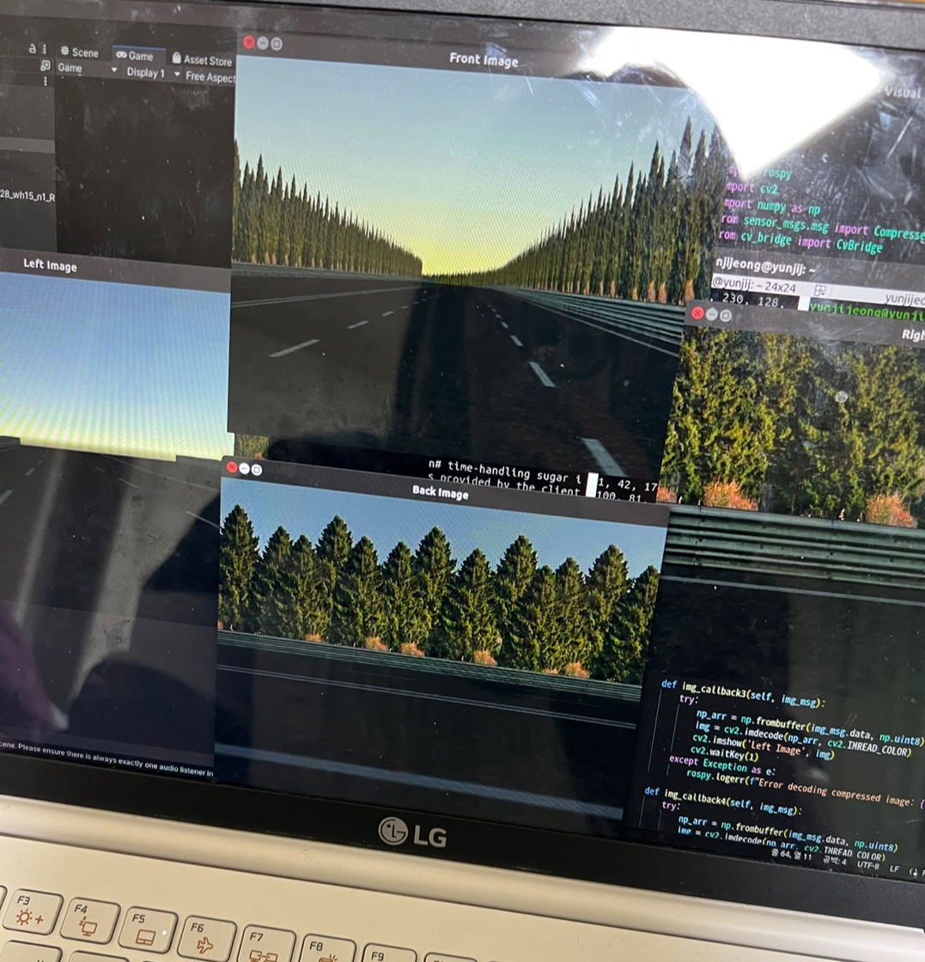Maximize the Front Image window
This screenshot has width=925, height=962.
[277, 44]
